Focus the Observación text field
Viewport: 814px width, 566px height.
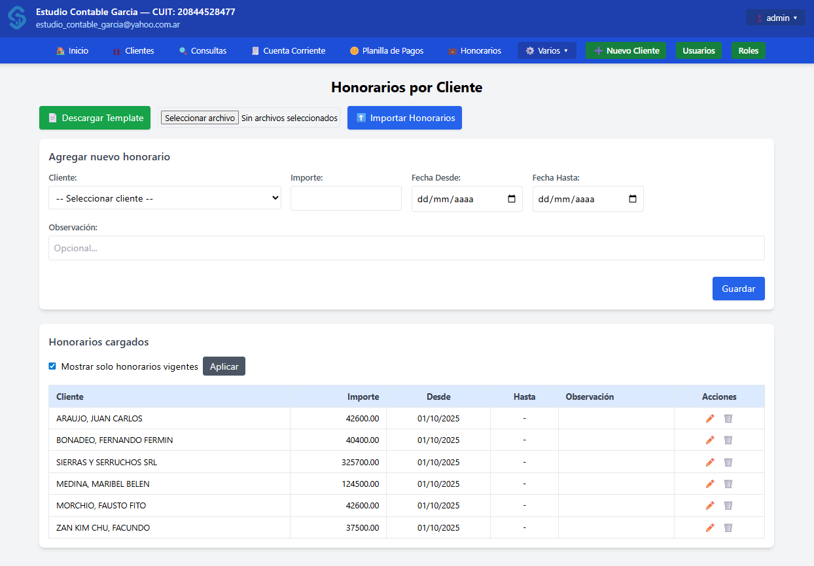(406, 248)
